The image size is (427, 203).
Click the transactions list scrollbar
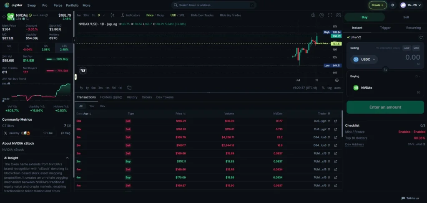click(342, 124)
